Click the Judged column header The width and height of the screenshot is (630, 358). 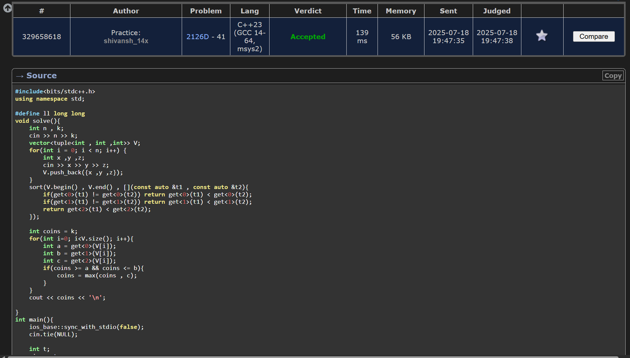coord(497,10)
